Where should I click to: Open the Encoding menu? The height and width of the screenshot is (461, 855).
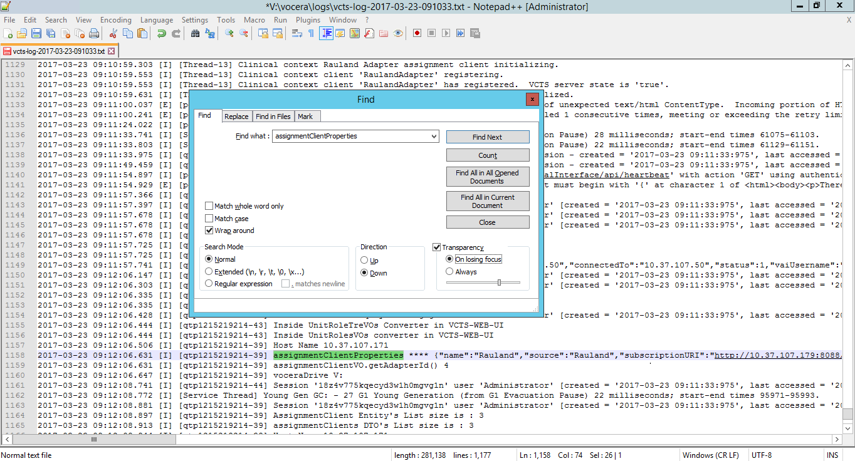click(115, 20)
